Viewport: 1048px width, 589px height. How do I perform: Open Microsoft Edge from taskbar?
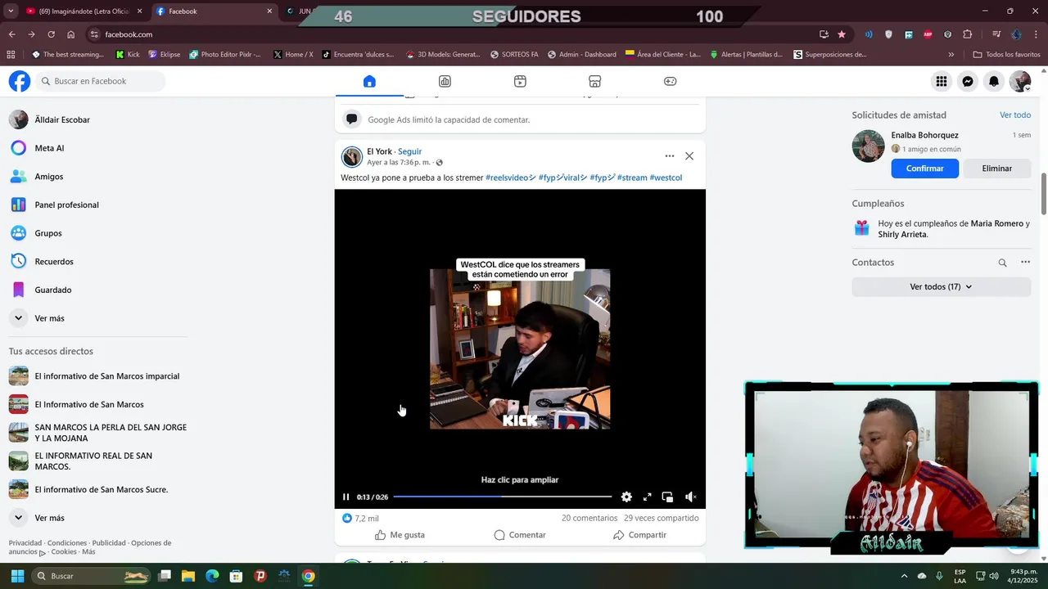click(212, 576)
